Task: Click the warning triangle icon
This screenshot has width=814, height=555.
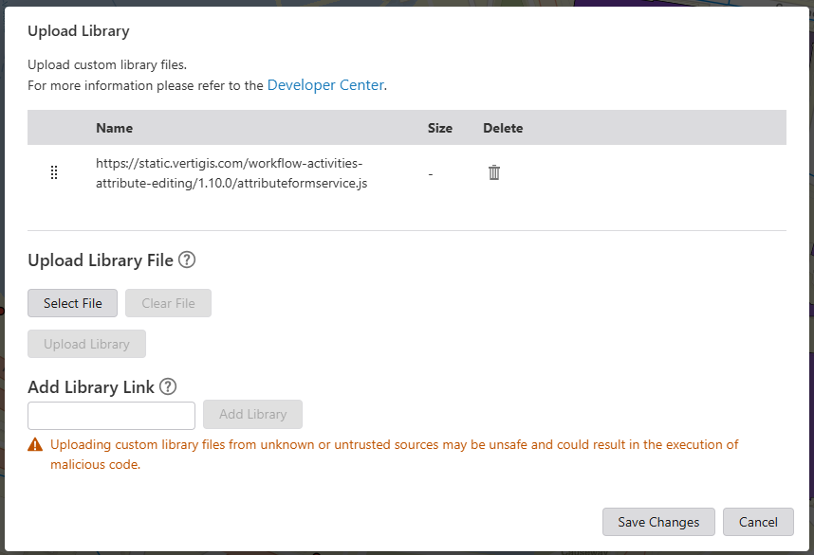Action: coord(37,444)
